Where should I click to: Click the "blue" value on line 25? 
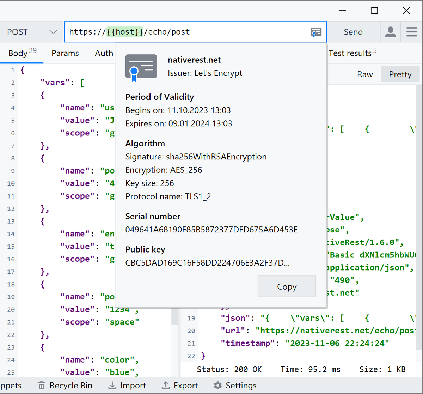click(x=119, y=372)
